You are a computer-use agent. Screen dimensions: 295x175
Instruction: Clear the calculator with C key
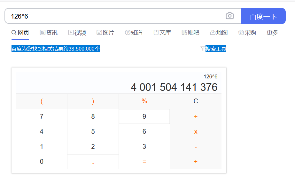[196, 101]
